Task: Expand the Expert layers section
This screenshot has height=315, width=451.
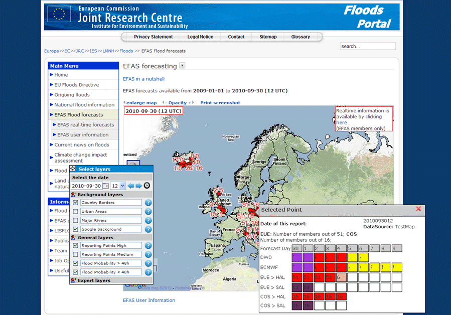Action: (93, 280)
